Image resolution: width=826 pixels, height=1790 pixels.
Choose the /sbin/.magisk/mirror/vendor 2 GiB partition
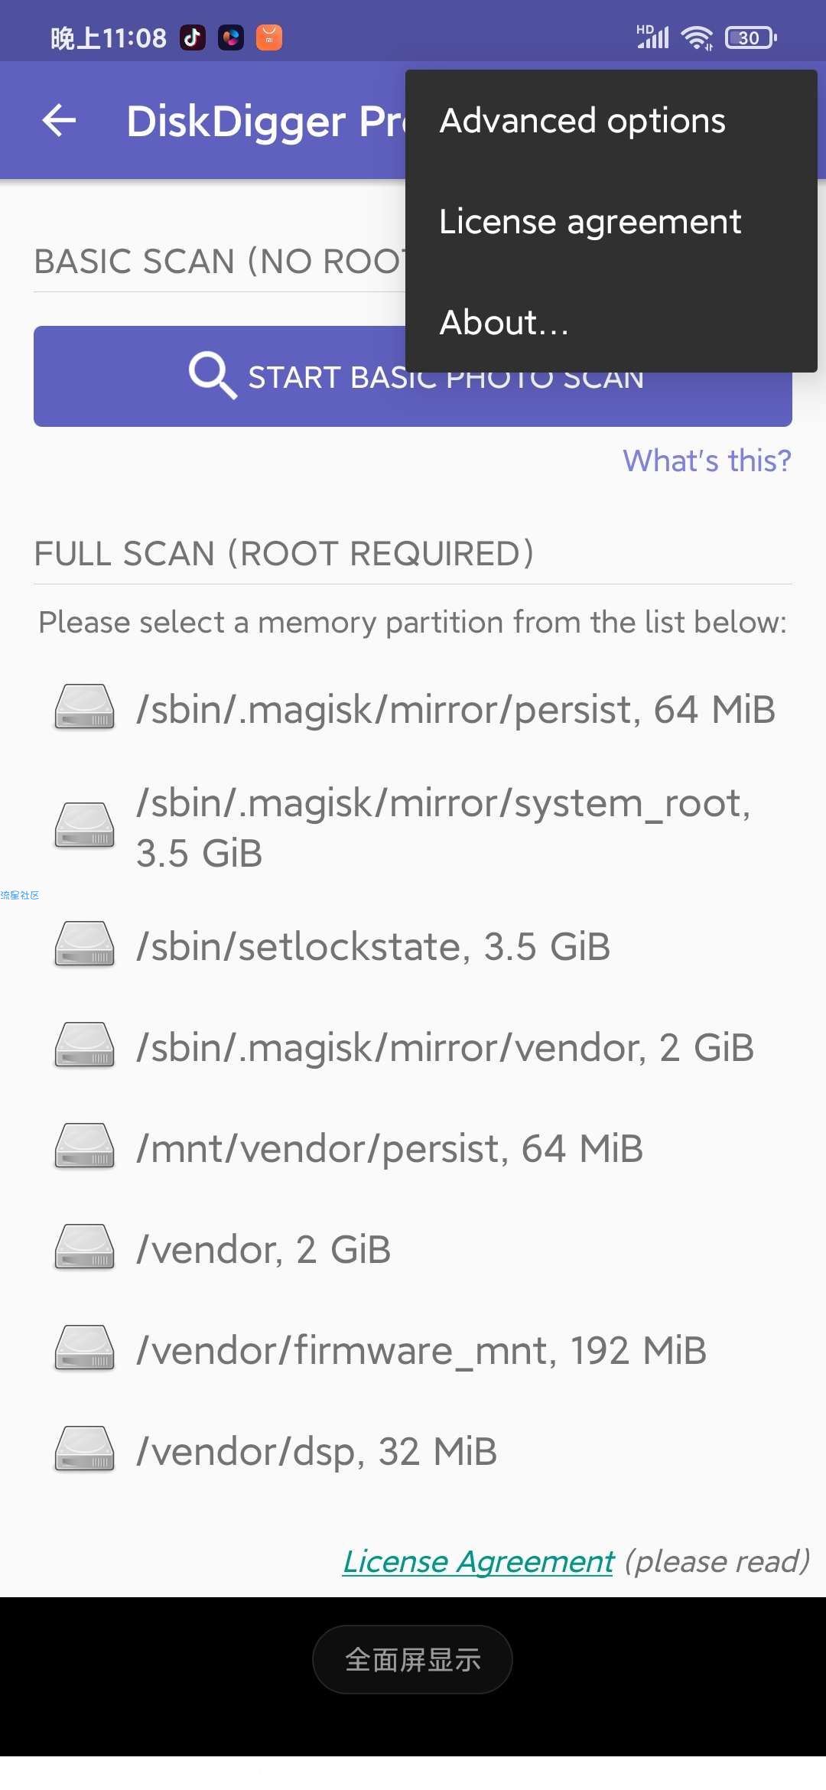(x=413, y=1047)
